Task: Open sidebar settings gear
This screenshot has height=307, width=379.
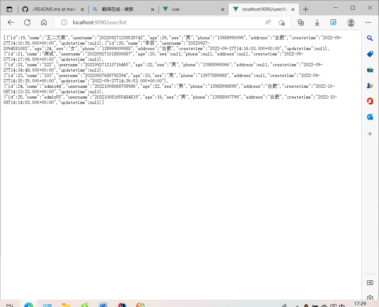Action: pyautogui.click(x=370, y=298)
